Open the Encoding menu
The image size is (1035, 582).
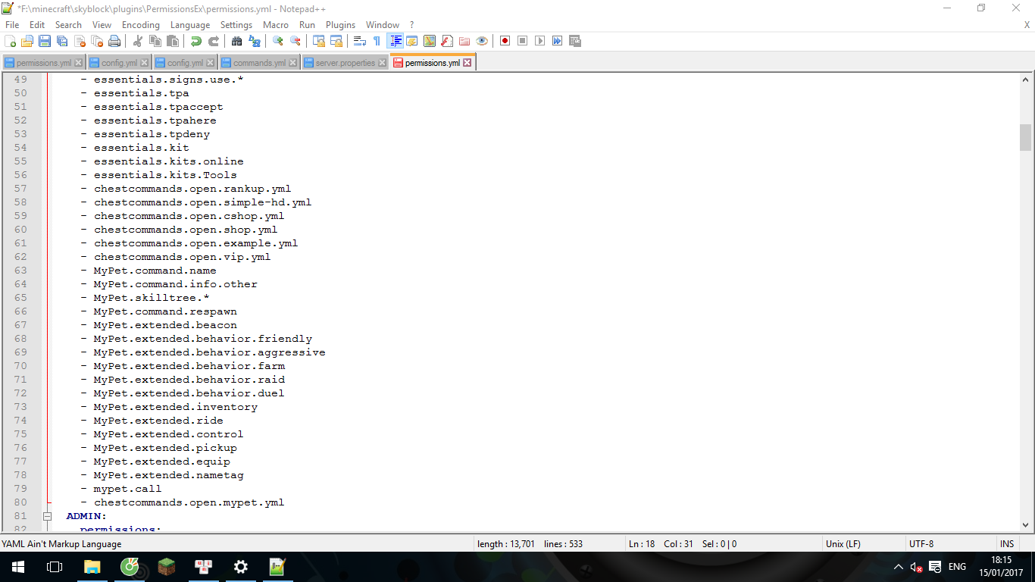click(141, 25)
